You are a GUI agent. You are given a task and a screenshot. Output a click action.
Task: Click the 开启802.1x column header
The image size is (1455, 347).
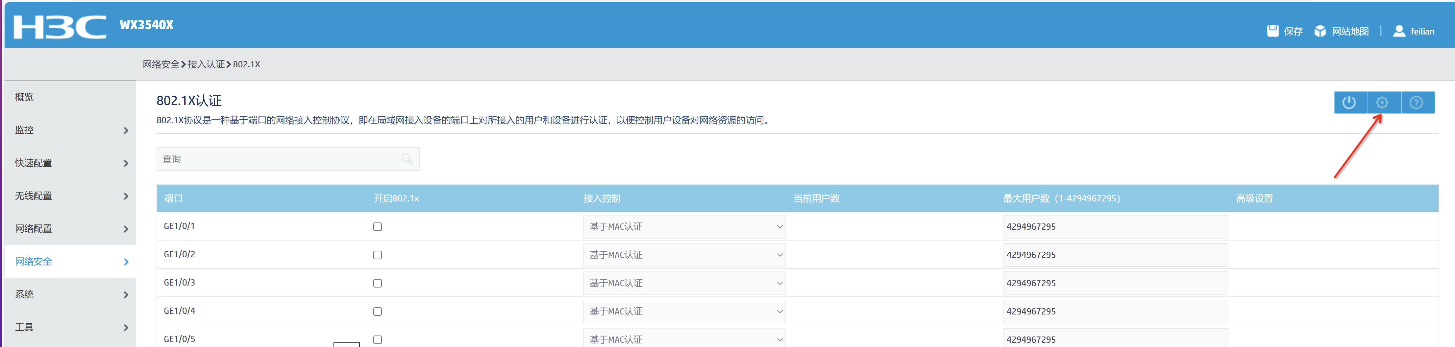click(396, 198)
